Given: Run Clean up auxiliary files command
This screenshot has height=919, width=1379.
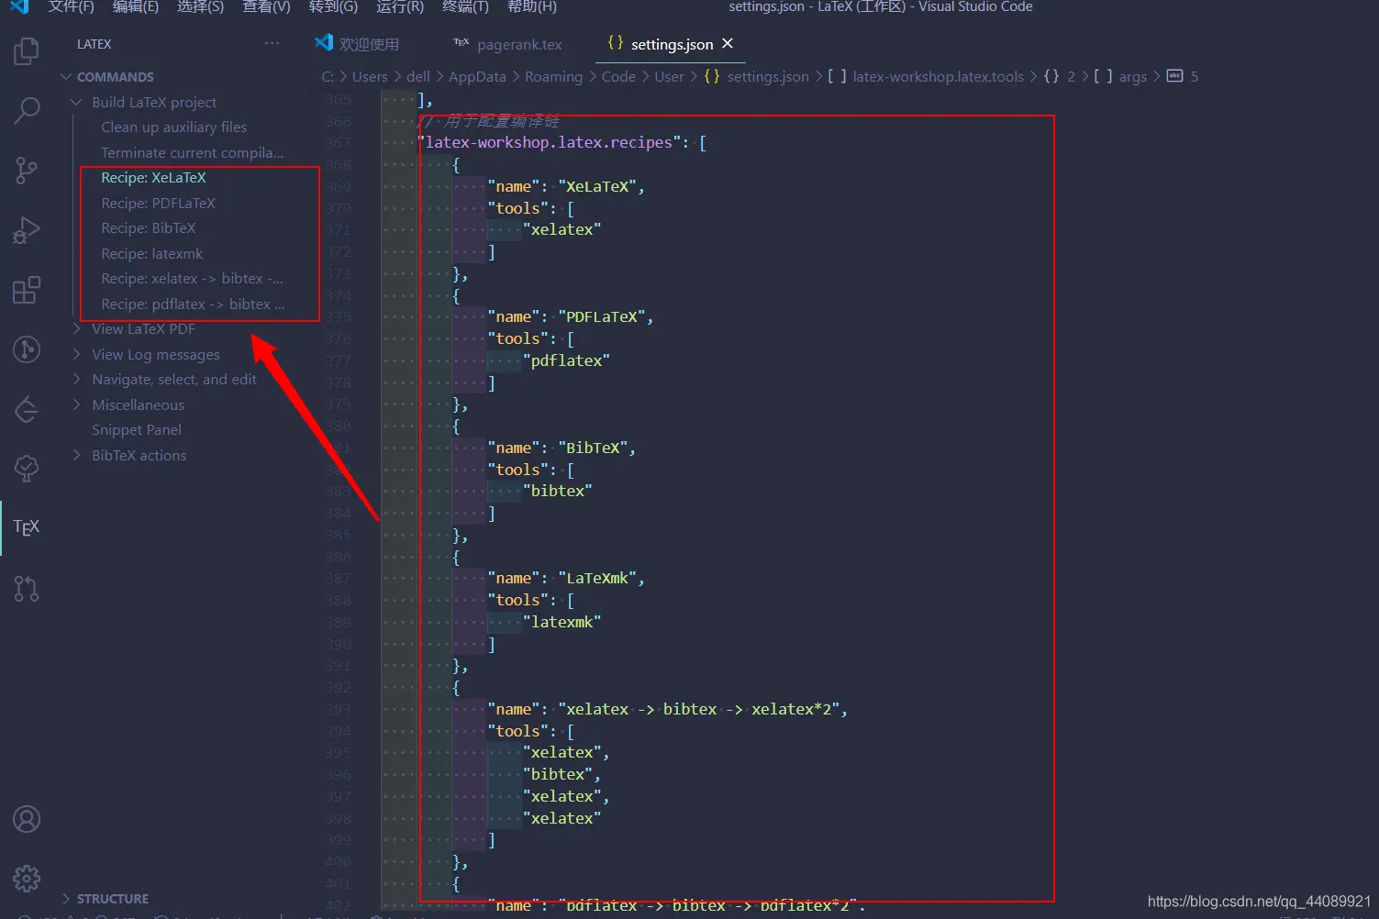Looking at the screenshot, I should coord(173,127).
